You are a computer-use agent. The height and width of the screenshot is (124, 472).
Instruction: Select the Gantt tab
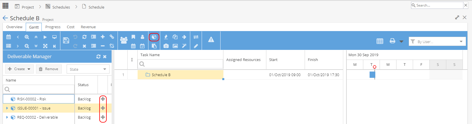point(34,27)
